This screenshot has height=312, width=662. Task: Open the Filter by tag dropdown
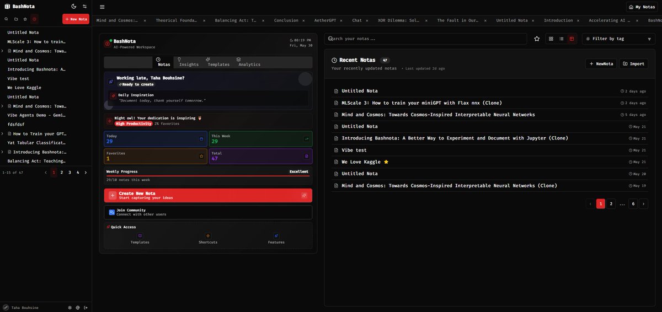pyautogui.click(x=619, y=39)
